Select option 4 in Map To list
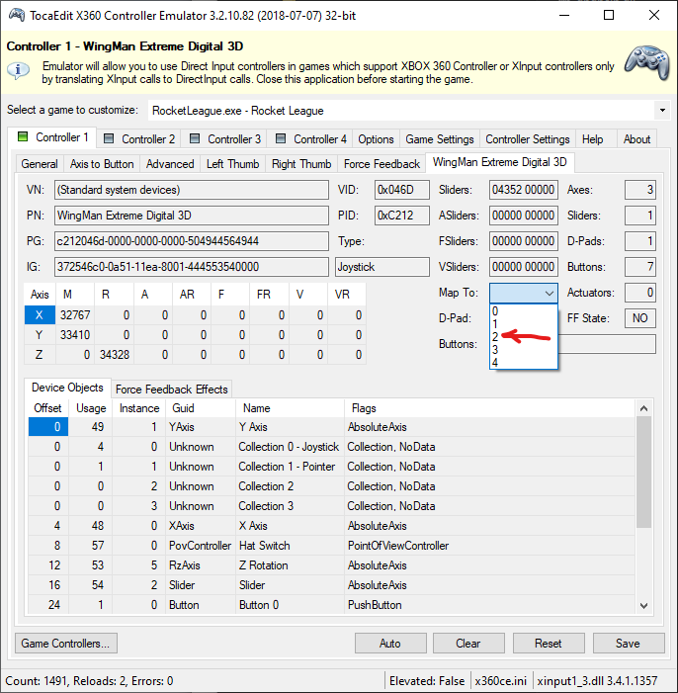The image size is (678, 693). tap(523, 363)
